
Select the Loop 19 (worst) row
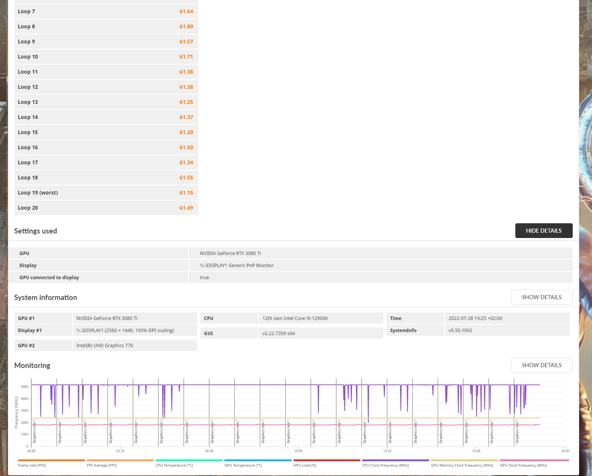tap(106, 193)
